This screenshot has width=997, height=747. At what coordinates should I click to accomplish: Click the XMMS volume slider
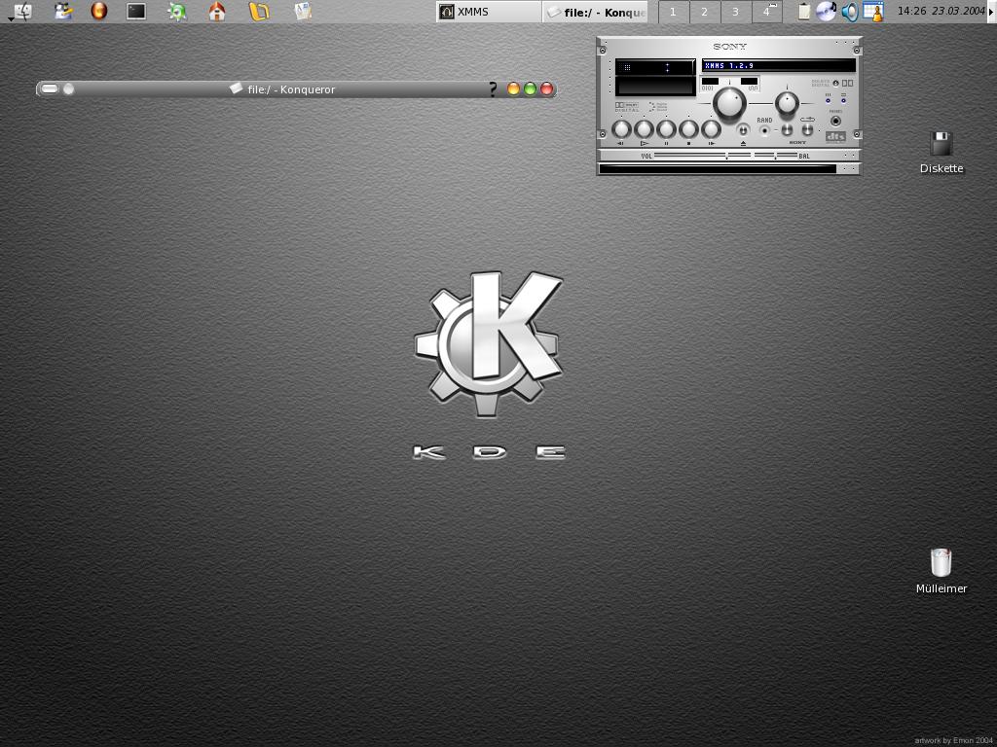(703, 155)
